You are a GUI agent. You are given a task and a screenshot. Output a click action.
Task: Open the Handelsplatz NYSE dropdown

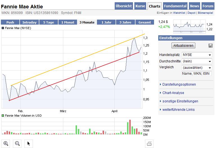197,55
